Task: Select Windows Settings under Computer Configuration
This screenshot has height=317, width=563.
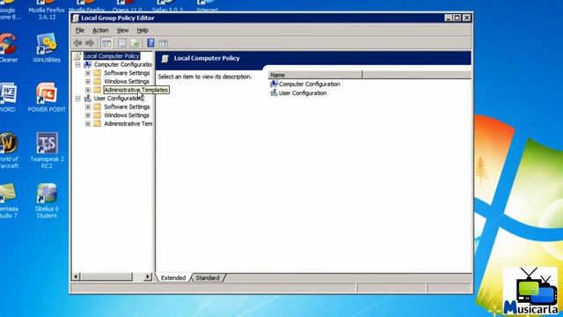Action: click(127, 82)
